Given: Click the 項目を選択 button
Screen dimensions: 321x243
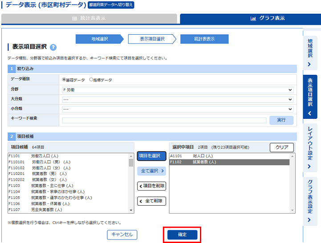Looking at the screenshot, I should 151,156.
